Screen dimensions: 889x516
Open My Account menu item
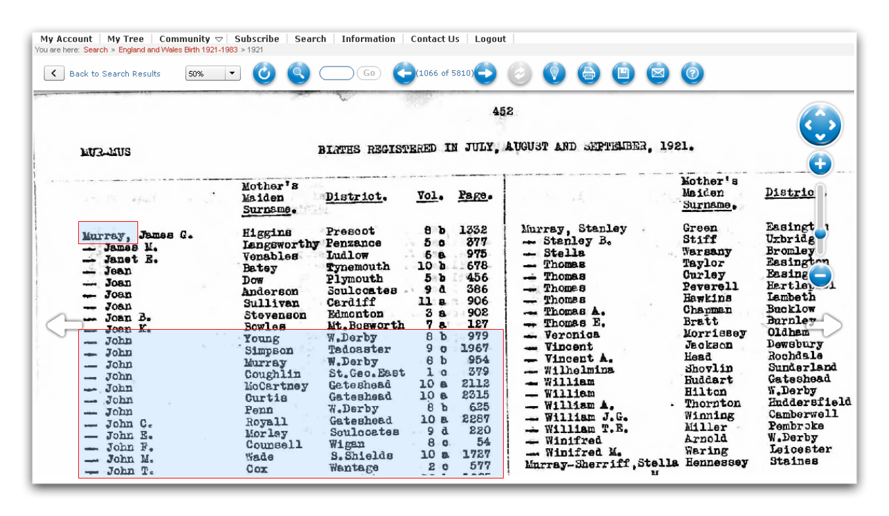pos(66,39)
